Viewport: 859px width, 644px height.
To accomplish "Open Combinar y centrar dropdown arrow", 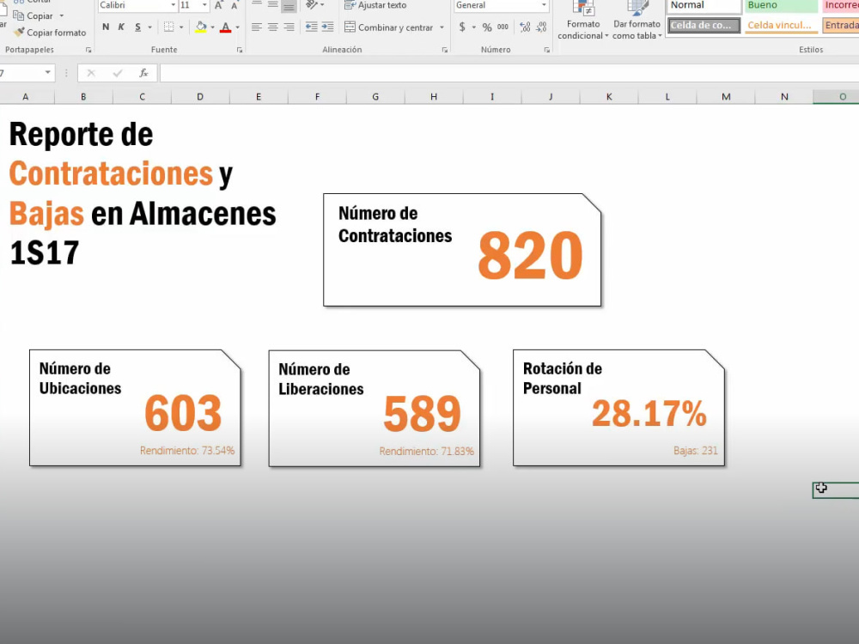I will tap(442, 27).
